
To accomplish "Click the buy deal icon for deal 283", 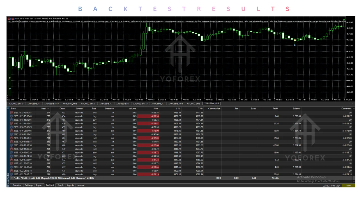I will click(11, 145).
